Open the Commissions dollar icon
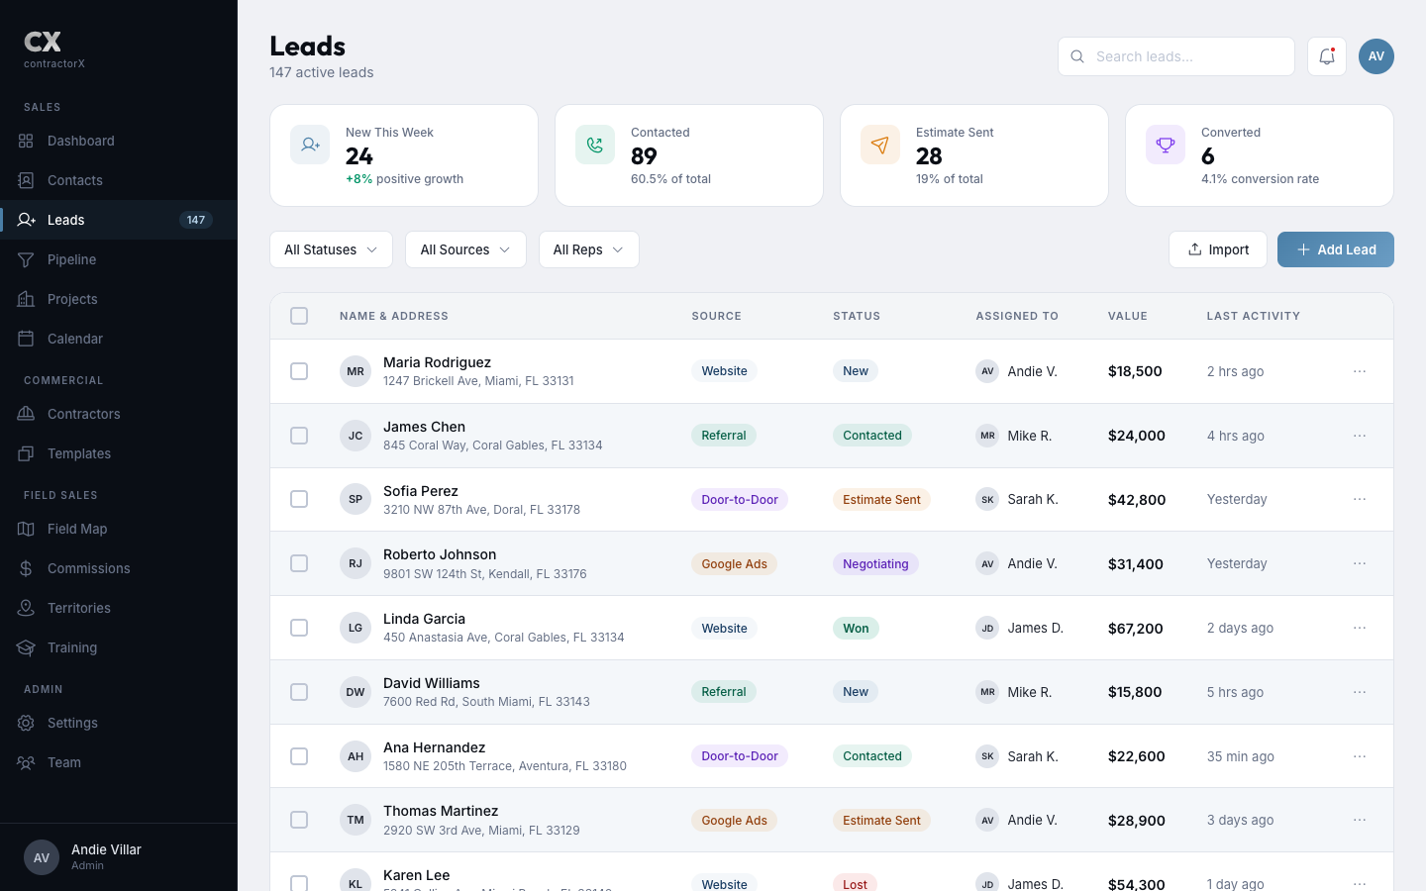This screenshot has width=1426, height=891. pos(26,568)
